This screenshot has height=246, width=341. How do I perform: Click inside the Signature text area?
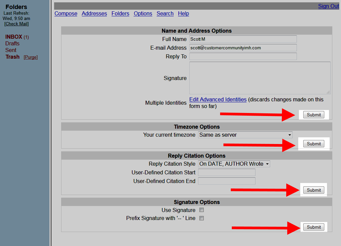(x=260, y=78)
